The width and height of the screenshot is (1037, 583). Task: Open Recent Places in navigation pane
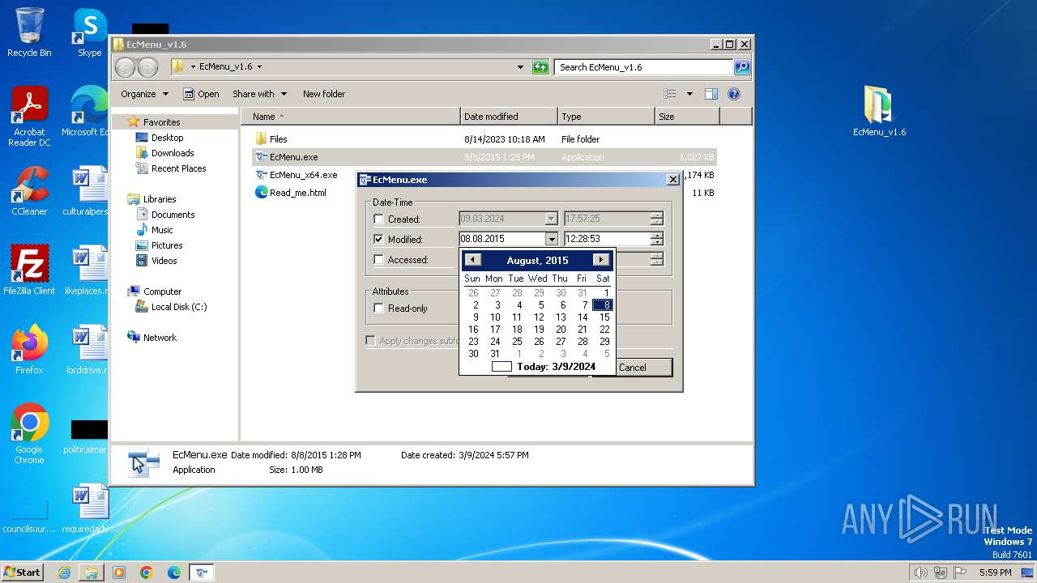tap(178, 168)
